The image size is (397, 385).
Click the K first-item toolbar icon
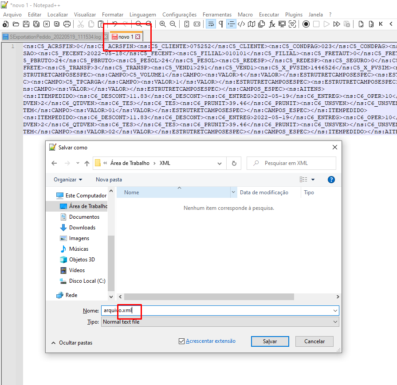point(381,24)
